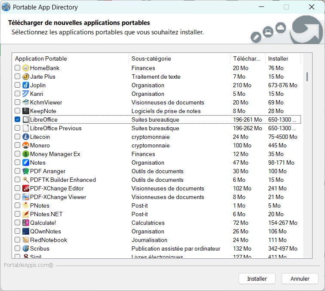
Task: Click the KchmViewer app icon
Action: tap(26, 102)
